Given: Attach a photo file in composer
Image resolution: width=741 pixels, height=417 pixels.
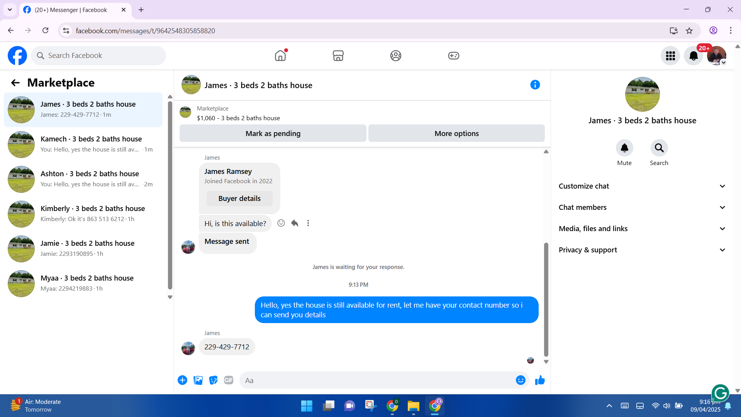Looking at the screenshot, I should click(x=198, y=380).
